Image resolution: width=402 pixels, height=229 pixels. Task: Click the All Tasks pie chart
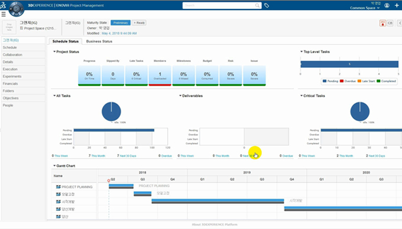(x=111, y=112)
